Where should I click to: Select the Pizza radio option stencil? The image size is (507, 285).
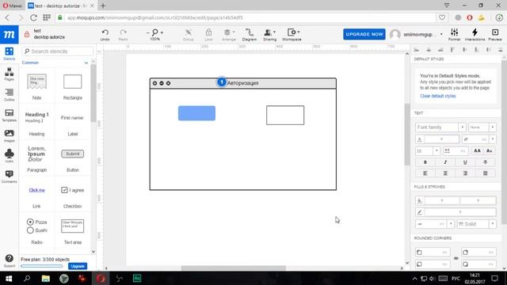(37, 222)
